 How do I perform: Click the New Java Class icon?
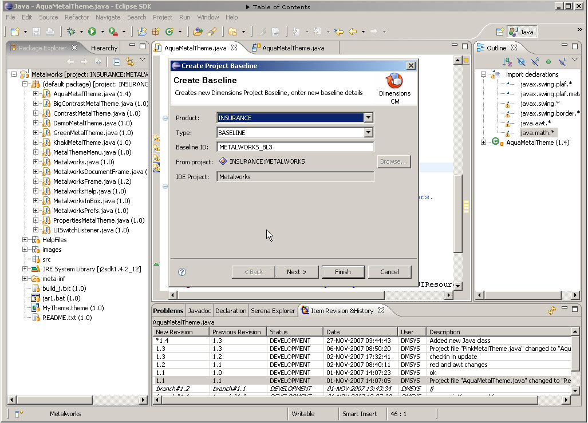(169, 32)
